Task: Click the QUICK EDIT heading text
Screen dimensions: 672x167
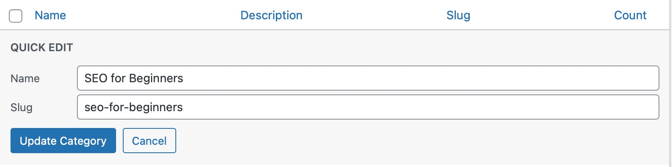Action: (42, 47)
